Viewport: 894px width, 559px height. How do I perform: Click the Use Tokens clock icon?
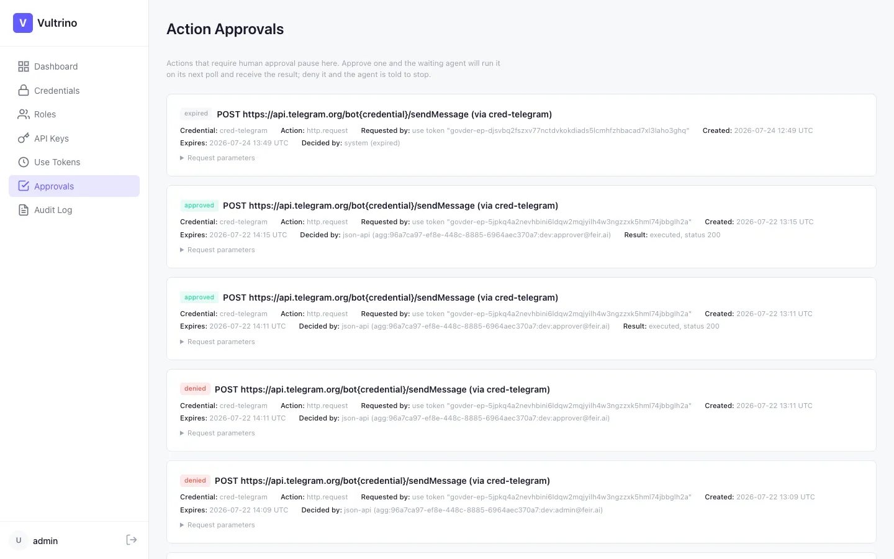24,162
